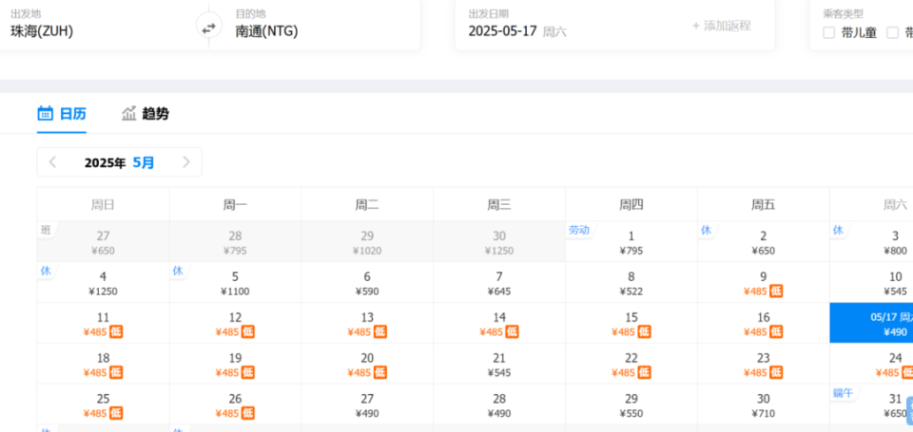The width and height of the screenshot is (913, 432).
Task: Switch to the 趋势 tab
Action: click(x=146, y=113)
